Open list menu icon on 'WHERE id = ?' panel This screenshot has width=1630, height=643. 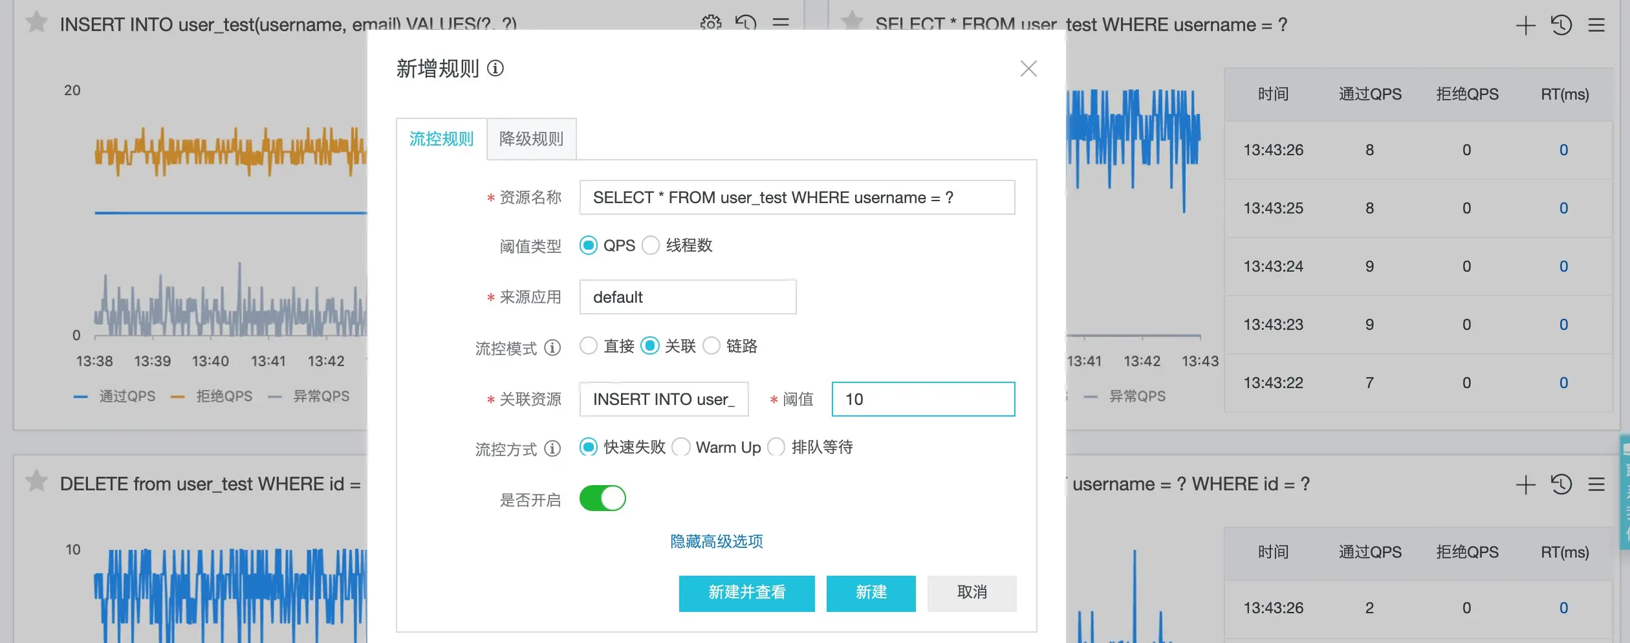pyautogui.click(x=1596, y=485)
